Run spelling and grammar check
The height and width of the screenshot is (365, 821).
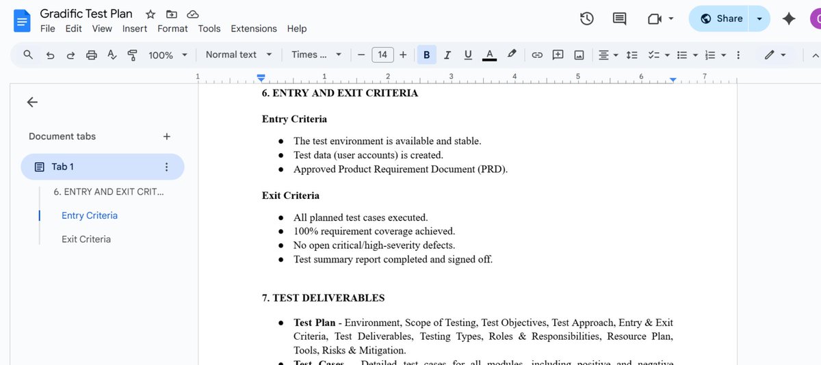(x=112, y=55)
